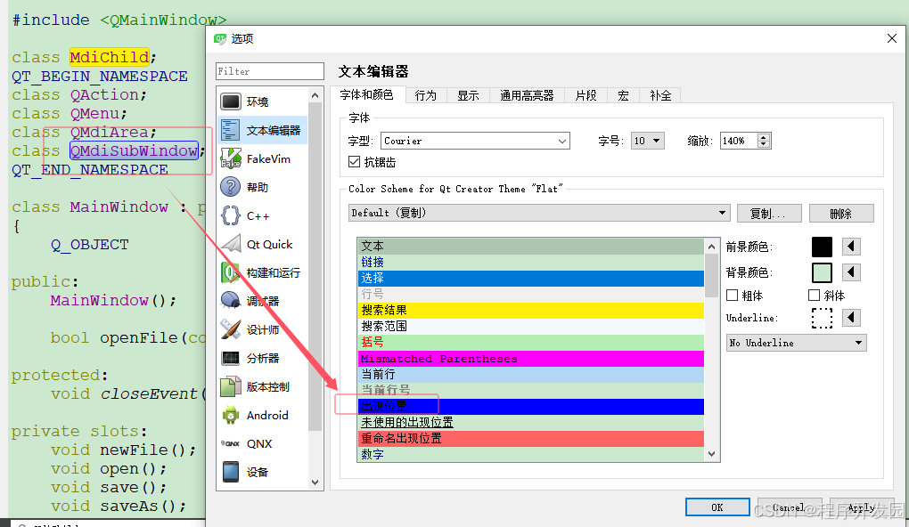Image resolution: width=909 pixels, height=527 pixels.
Task: Select the 出现位置 color entry
Action: point(531,407)
